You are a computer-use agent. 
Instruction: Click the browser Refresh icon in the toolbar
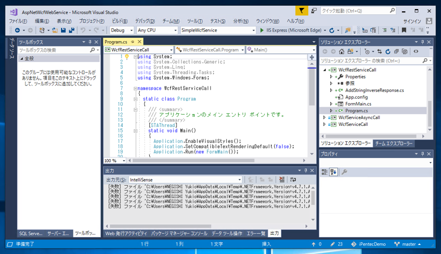coord(332,30)
